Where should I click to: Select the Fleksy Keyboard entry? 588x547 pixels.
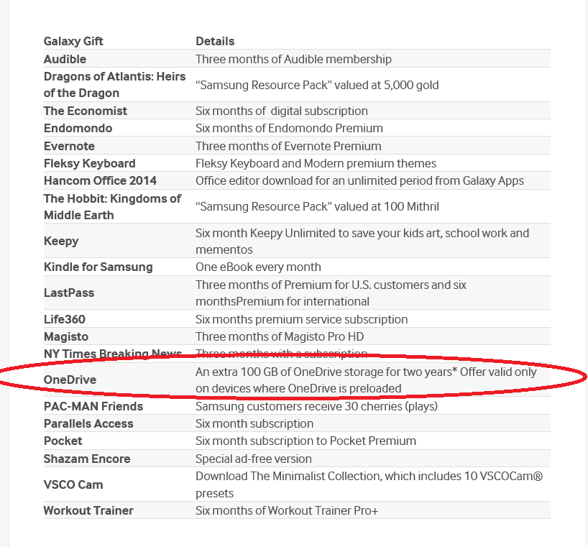89,163
